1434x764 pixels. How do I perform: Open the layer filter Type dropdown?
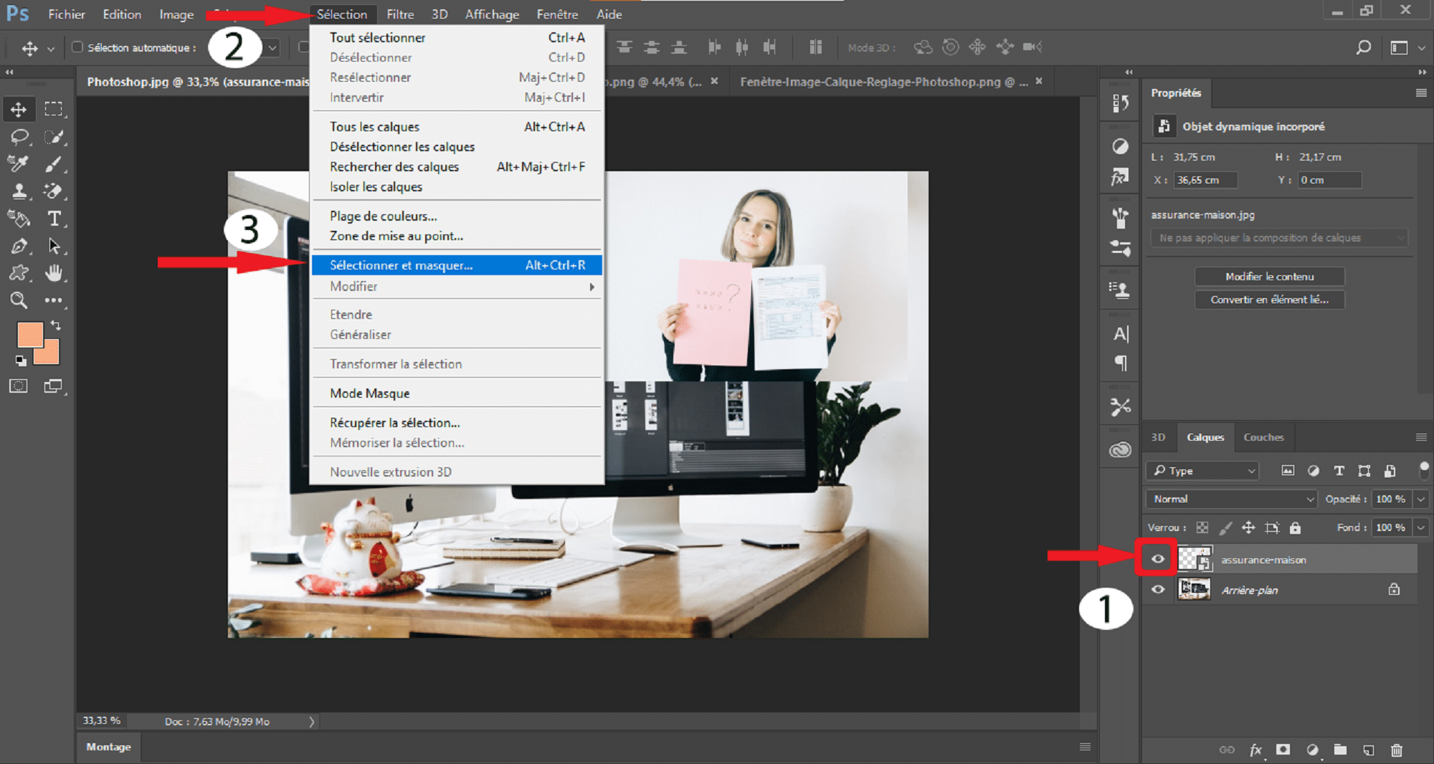1204,470
